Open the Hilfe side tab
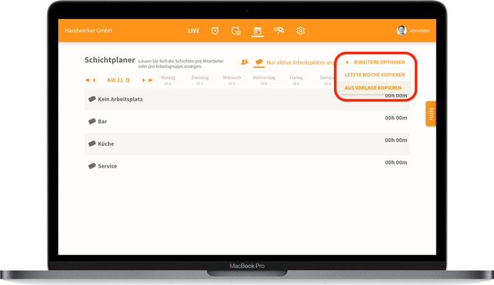Image resolution: width=494 pixels, height=285 pixels. tap(430, 114)
